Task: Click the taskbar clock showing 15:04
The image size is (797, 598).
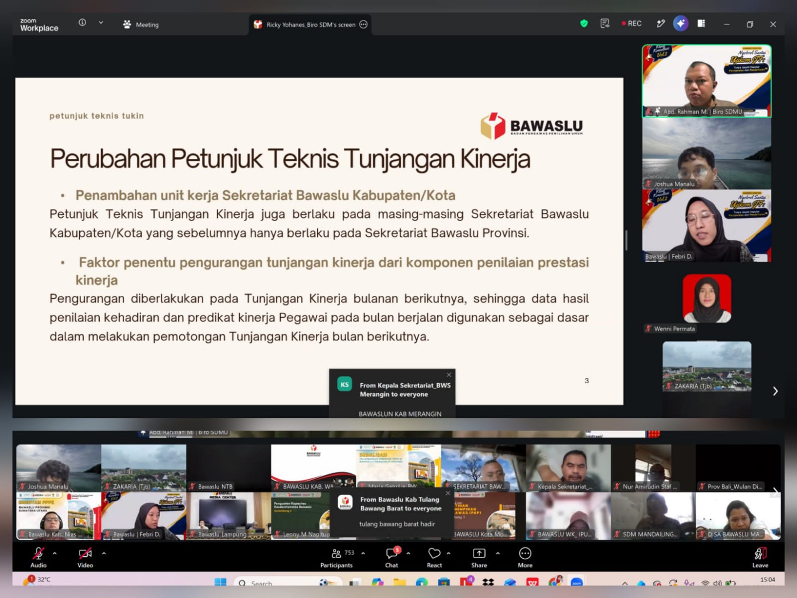Action: [768, 580]
